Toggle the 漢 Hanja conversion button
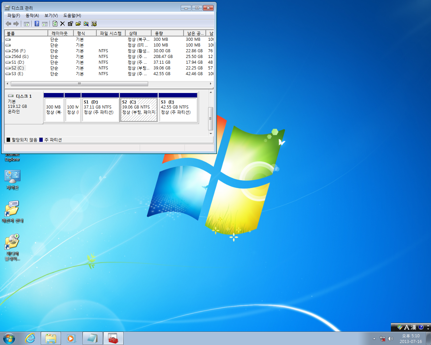Screen dimensions: 431x345 point(413,327)
